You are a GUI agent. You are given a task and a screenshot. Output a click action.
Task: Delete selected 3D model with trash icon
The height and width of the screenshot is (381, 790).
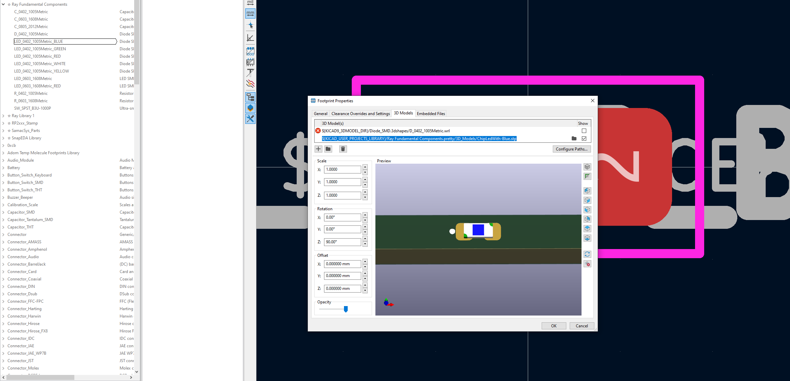click(343, 149)
